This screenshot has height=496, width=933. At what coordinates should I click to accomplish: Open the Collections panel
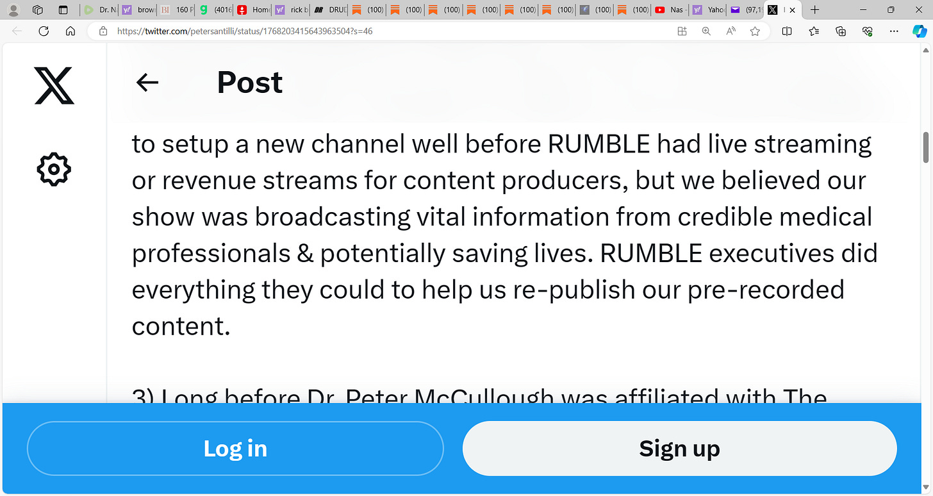coord(841,31)
